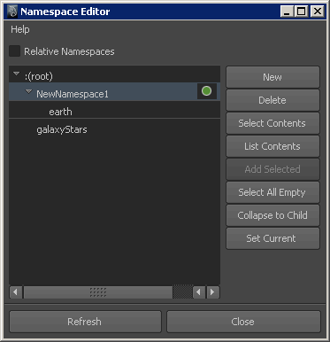Click the green current-namespace indicator dot

click(206, 91)
